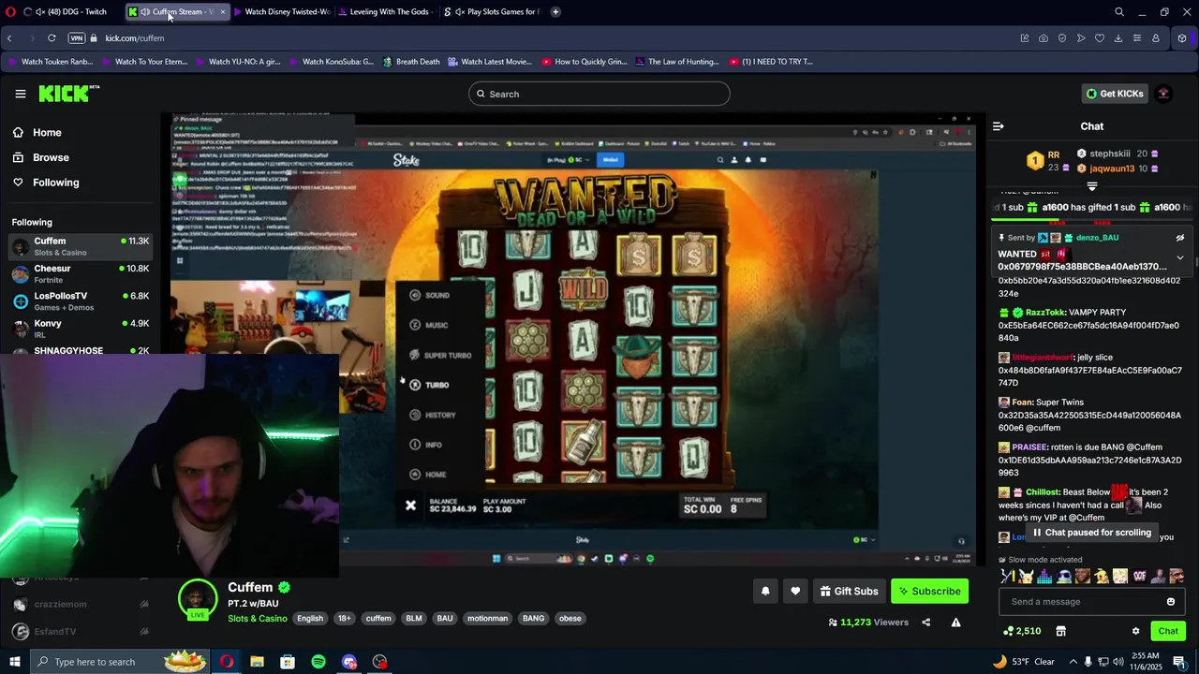Click the motionman stream tag
1199x674 pixels.
click(x=487, y=619)
